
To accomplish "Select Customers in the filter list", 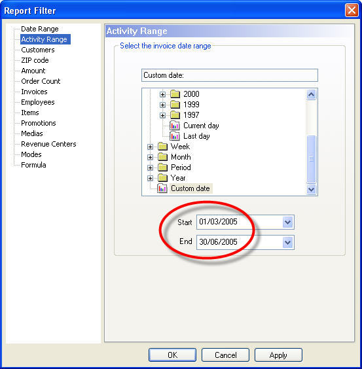I will pos(38,50).
